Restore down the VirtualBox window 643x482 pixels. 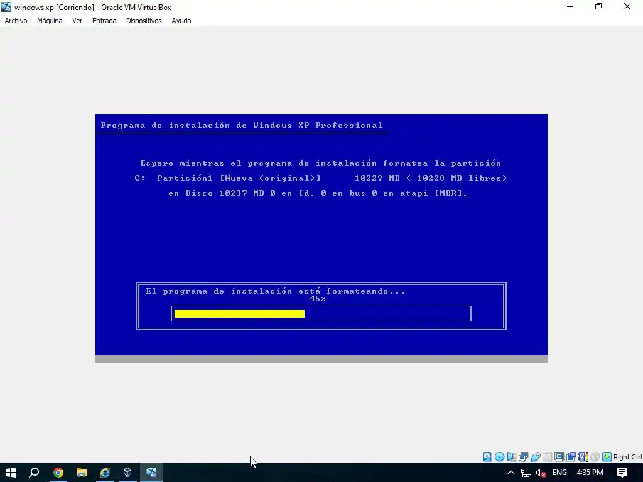(598, 7)
